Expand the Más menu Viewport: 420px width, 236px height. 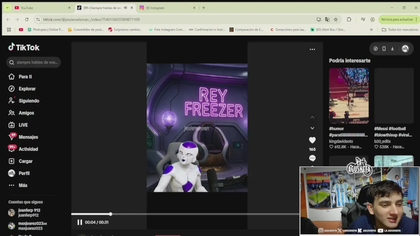coord(18,185)
